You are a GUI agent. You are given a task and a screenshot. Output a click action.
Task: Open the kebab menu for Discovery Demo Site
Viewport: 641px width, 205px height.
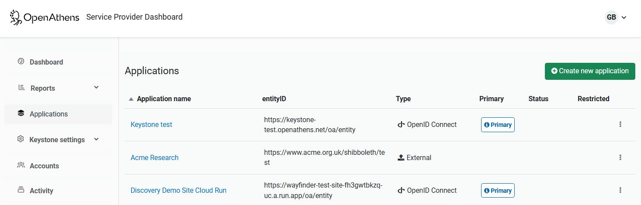coord(620,190)
